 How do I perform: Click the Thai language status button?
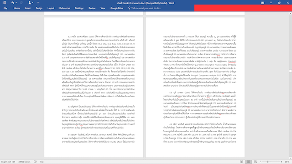tap(42, 162)
